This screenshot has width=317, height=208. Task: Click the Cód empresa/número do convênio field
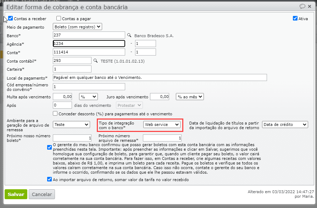(89, 87)
